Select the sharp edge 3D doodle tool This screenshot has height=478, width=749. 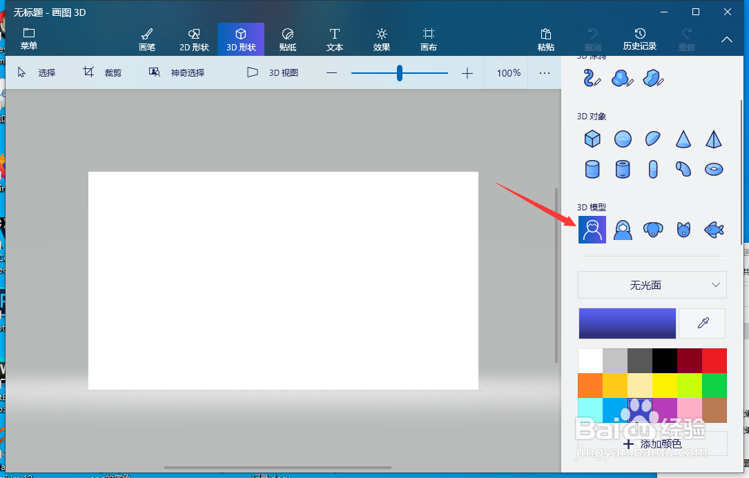point(653,78)
